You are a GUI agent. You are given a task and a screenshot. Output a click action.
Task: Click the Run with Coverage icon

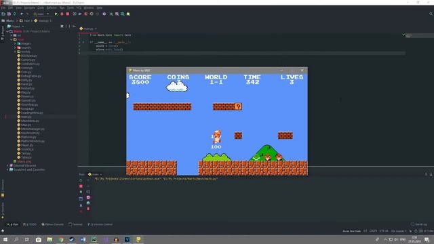pos(75,14)
